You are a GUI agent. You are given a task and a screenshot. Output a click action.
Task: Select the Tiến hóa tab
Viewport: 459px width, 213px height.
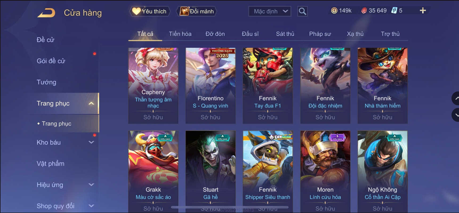(x=180, y=34)
